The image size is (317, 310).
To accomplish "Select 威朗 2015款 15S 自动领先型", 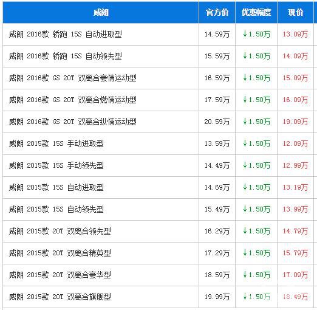I will pyautogui.click(x=56, y=209).
